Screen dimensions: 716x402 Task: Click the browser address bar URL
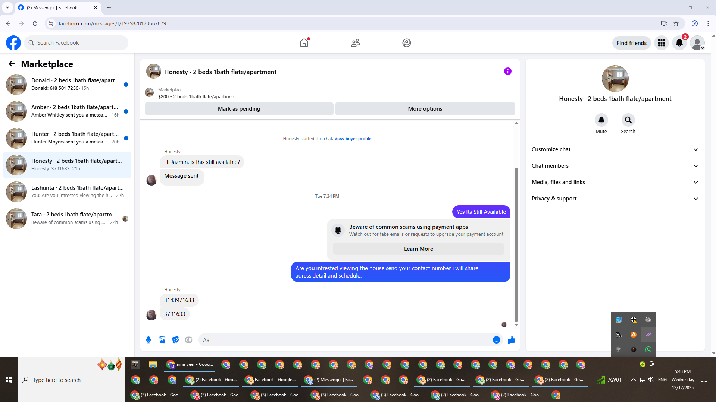point(112,23)
